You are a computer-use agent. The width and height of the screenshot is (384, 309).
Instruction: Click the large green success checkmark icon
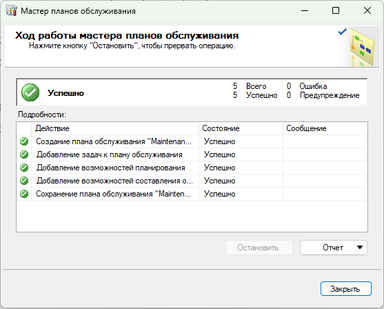point(30,92)
